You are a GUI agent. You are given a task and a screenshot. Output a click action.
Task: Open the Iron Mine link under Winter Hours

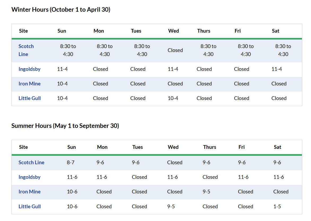29,84
